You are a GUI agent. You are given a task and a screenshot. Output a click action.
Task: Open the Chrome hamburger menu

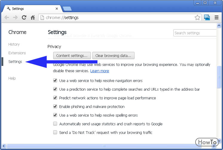click(x=216, y=18)
